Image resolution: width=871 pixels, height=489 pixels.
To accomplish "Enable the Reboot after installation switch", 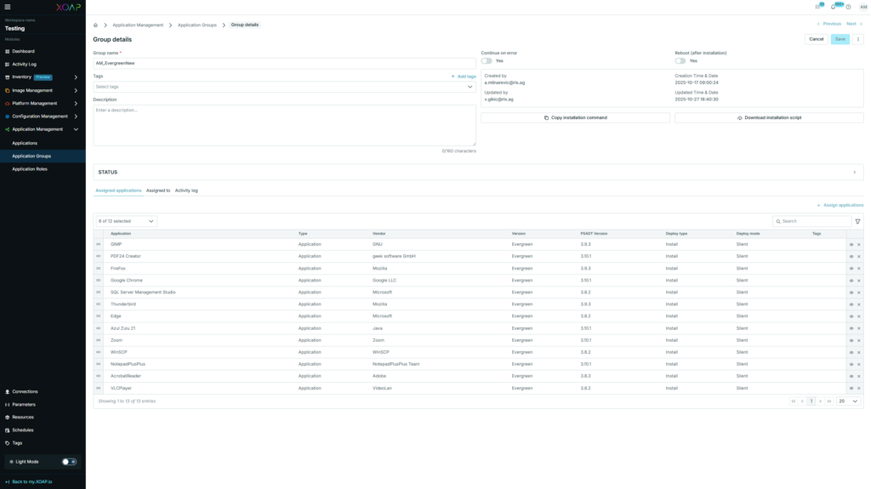I will (x=680, y=60).
